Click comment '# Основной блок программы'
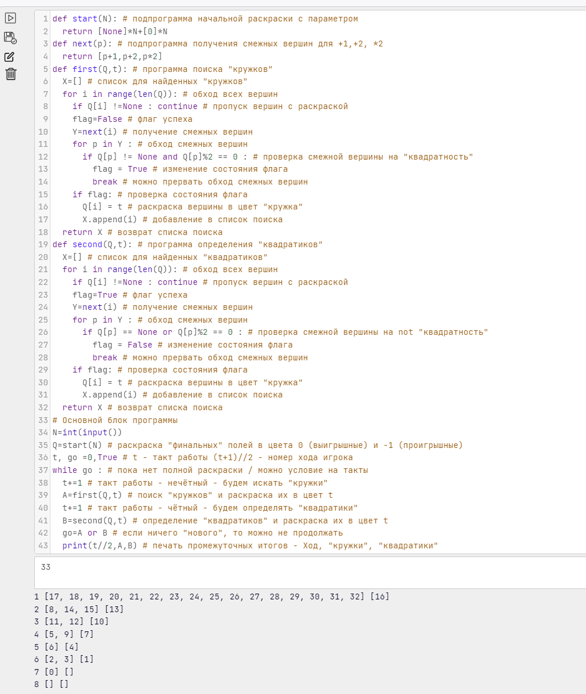Image resolution: width=586 pixels, height=694 pixels. 115,420
